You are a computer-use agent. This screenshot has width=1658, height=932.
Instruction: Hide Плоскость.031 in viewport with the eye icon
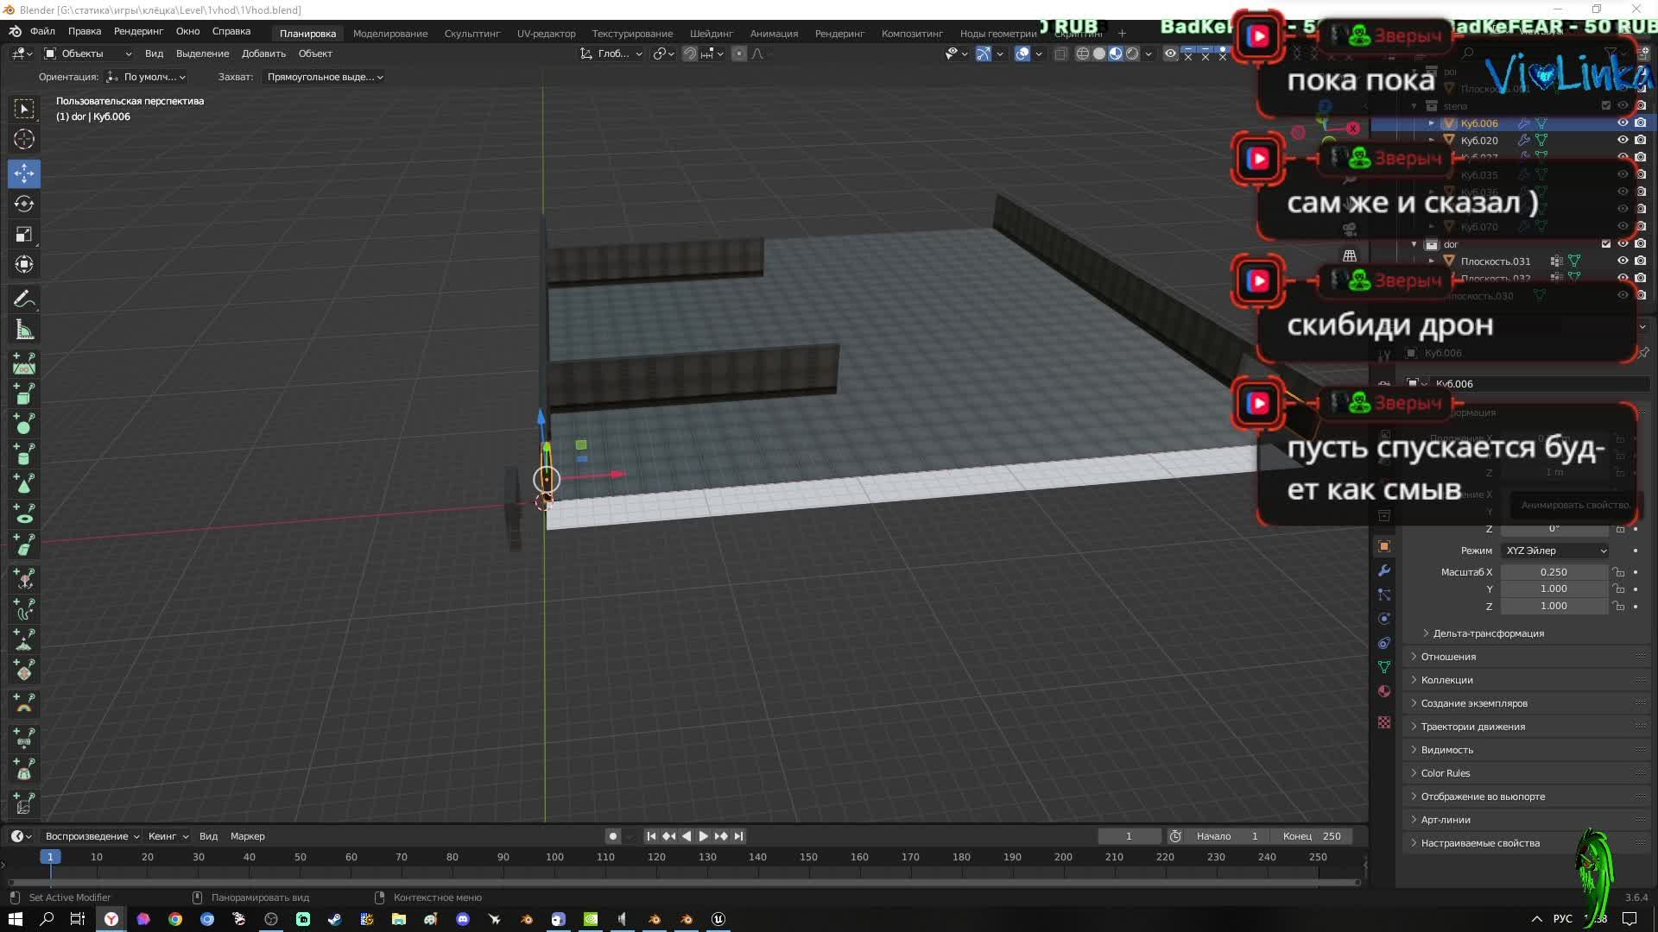[x=1623, y=261]
